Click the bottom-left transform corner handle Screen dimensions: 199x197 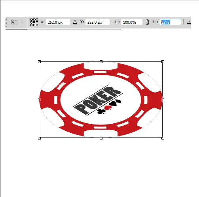click(x=39, y=138)
